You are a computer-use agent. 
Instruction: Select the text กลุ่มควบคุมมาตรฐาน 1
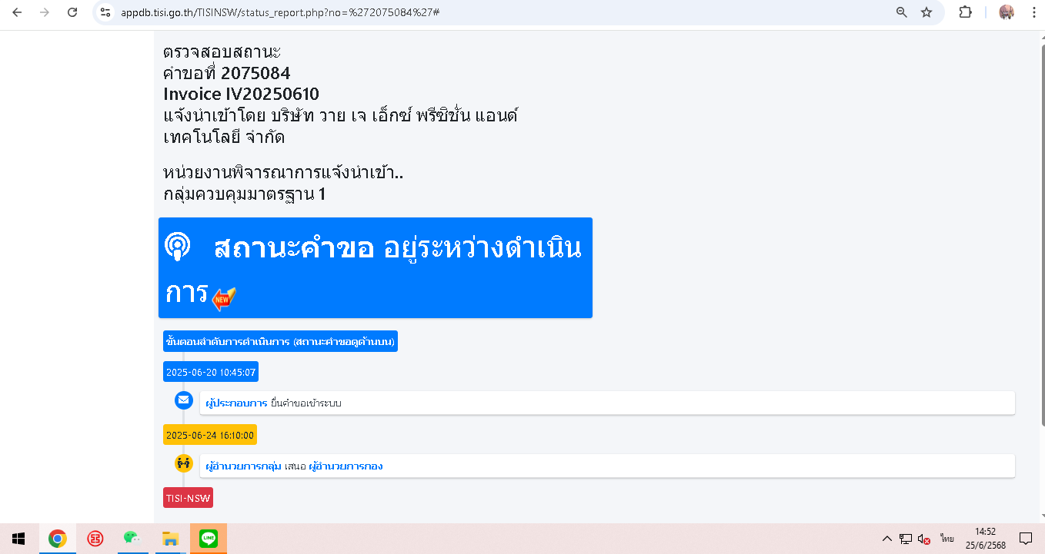pos(244,194)
